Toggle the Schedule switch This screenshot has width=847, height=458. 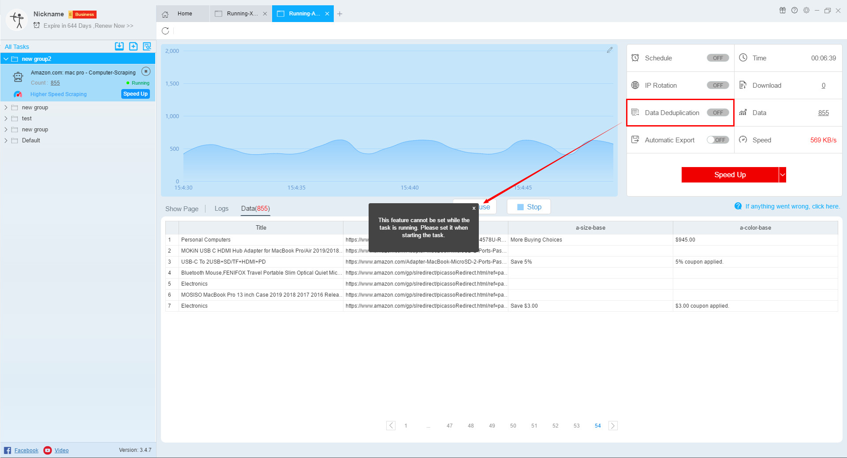pyautogui.click(x=717, y=58)
